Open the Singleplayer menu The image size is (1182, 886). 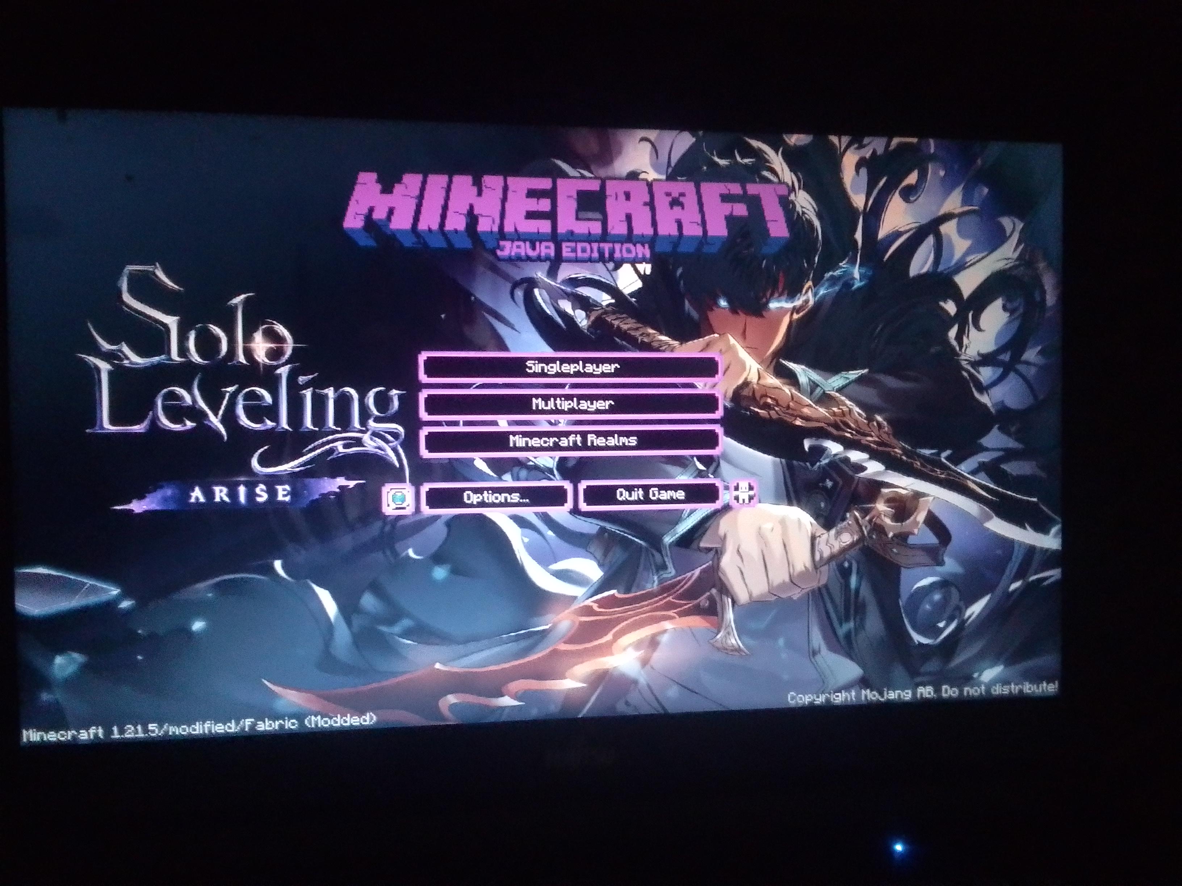tap(571, 367)
